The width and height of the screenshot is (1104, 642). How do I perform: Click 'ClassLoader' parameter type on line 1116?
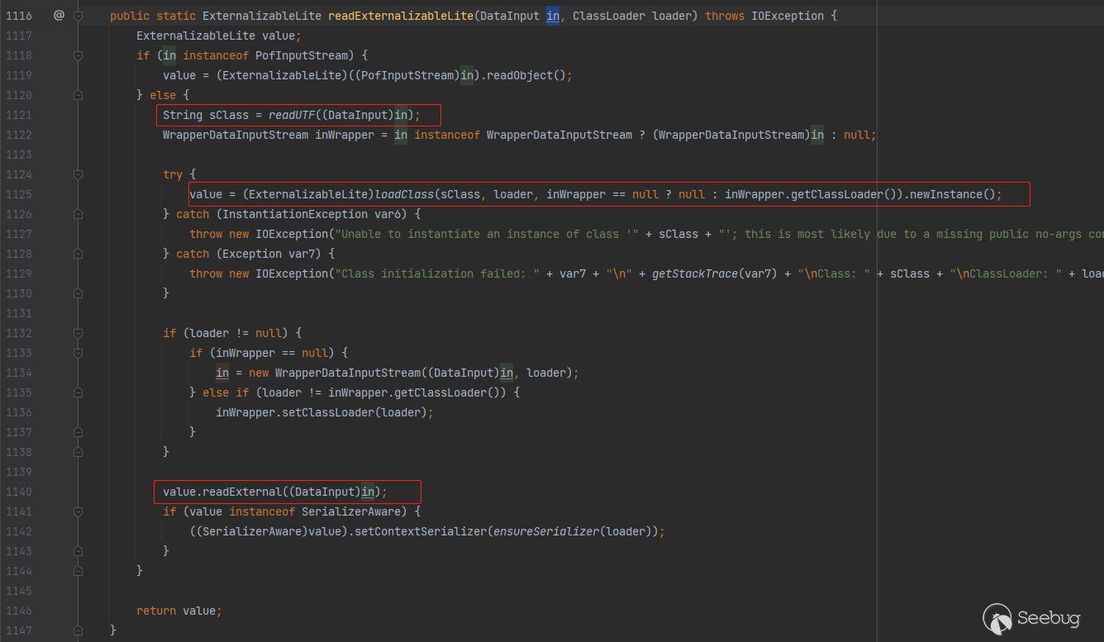[x=609, y=16]
